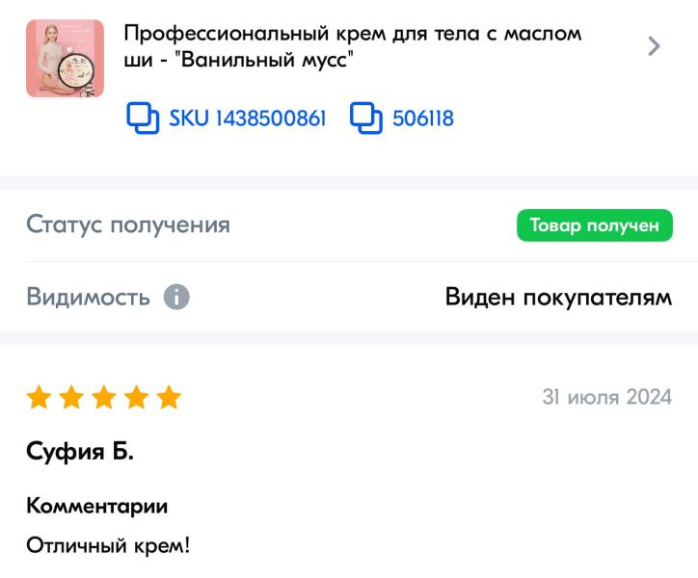Click the "Комментарии" section heading
The image size is (698, 578).
point(96,506)
